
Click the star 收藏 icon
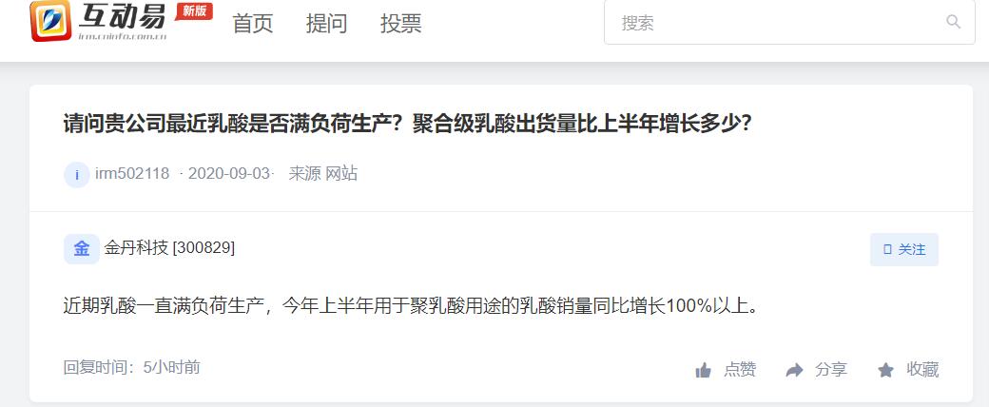coord(886,371)
